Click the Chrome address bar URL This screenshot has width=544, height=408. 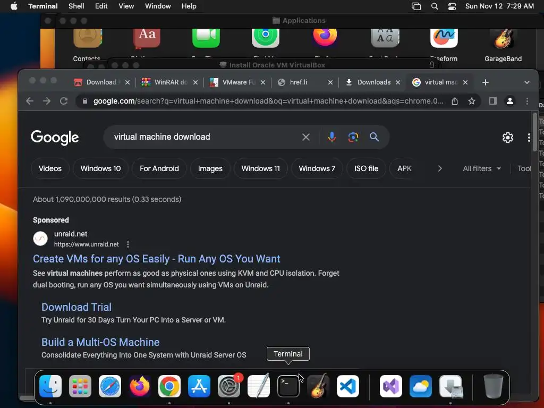click(268, 101)
